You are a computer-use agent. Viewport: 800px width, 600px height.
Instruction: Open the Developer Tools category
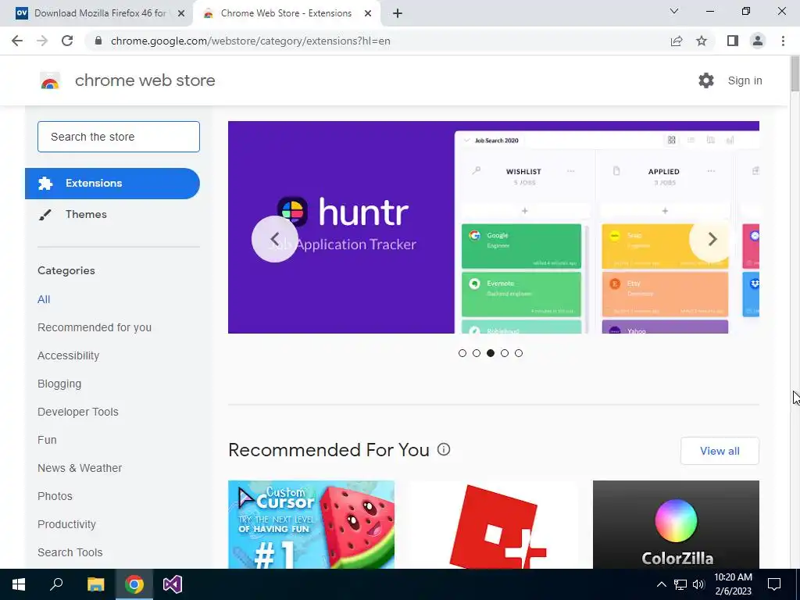78,412
